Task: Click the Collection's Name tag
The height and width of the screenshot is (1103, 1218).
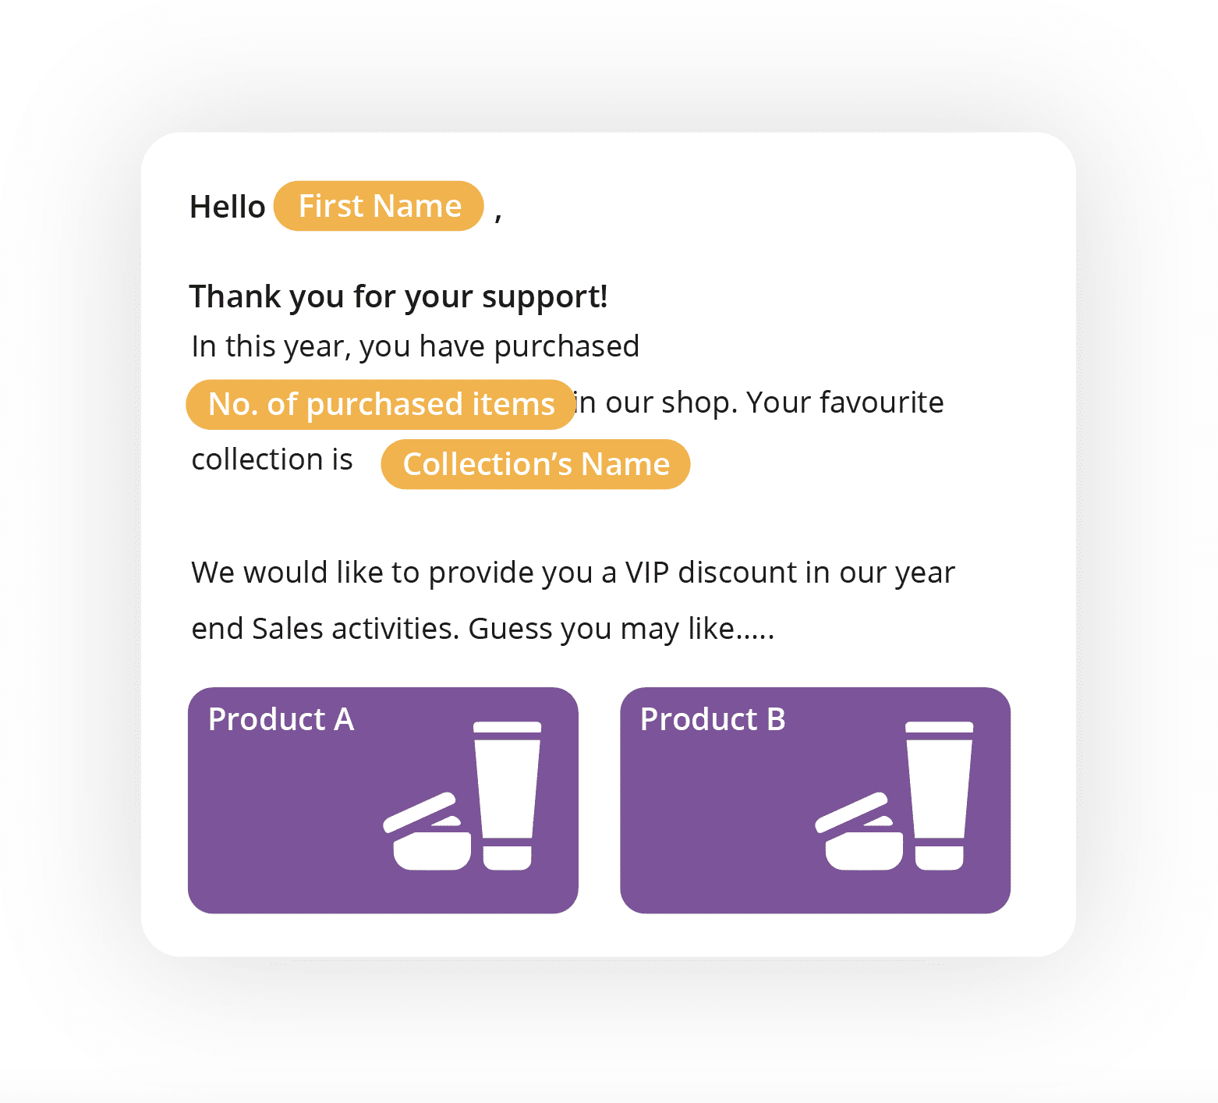Action: tap(536, 464)
